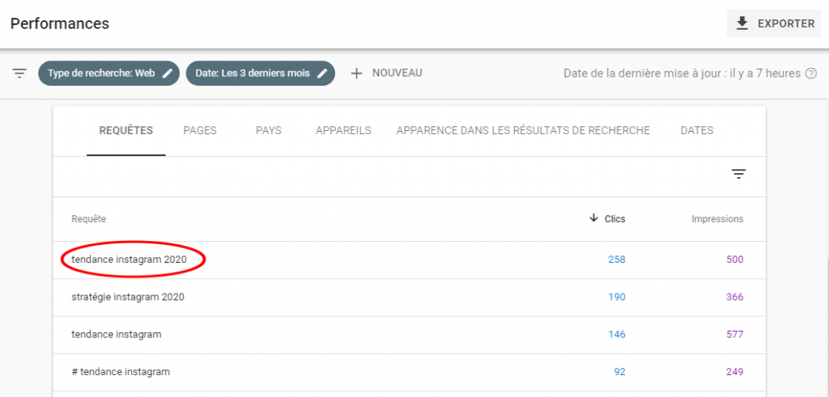Viewport: 829px width, 397px height.
Task: Switch to the Pages tab
Action: tap(200, 130)
